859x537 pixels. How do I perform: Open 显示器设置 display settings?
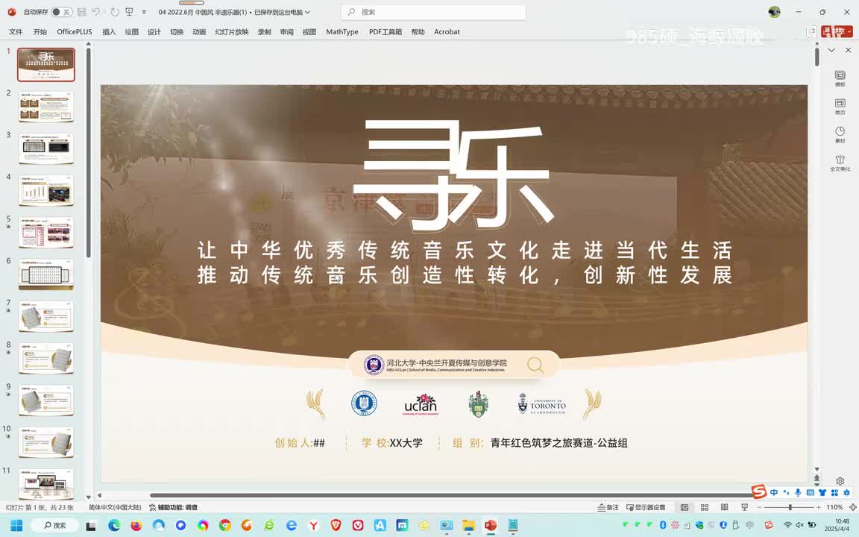pyautogui.click(x=646, y=507)
